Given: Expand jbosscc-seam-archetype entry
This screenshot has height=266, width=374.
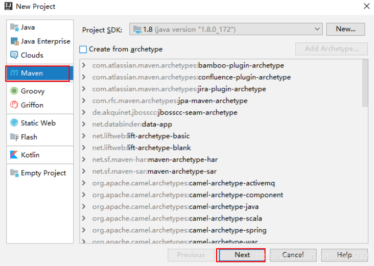Looking at the screenshot, I should (x=84, y=112).
